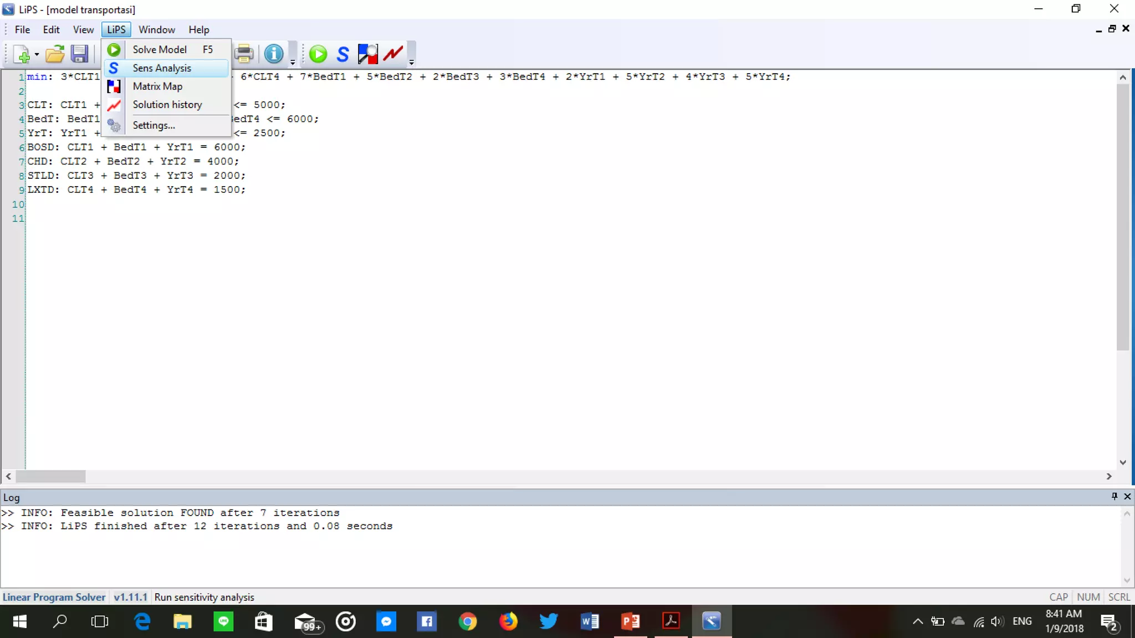The width and height of the screenshot is (1135, 638).
Task: Select the Matrix Map menu entry
Action: (x=157, y=86)
